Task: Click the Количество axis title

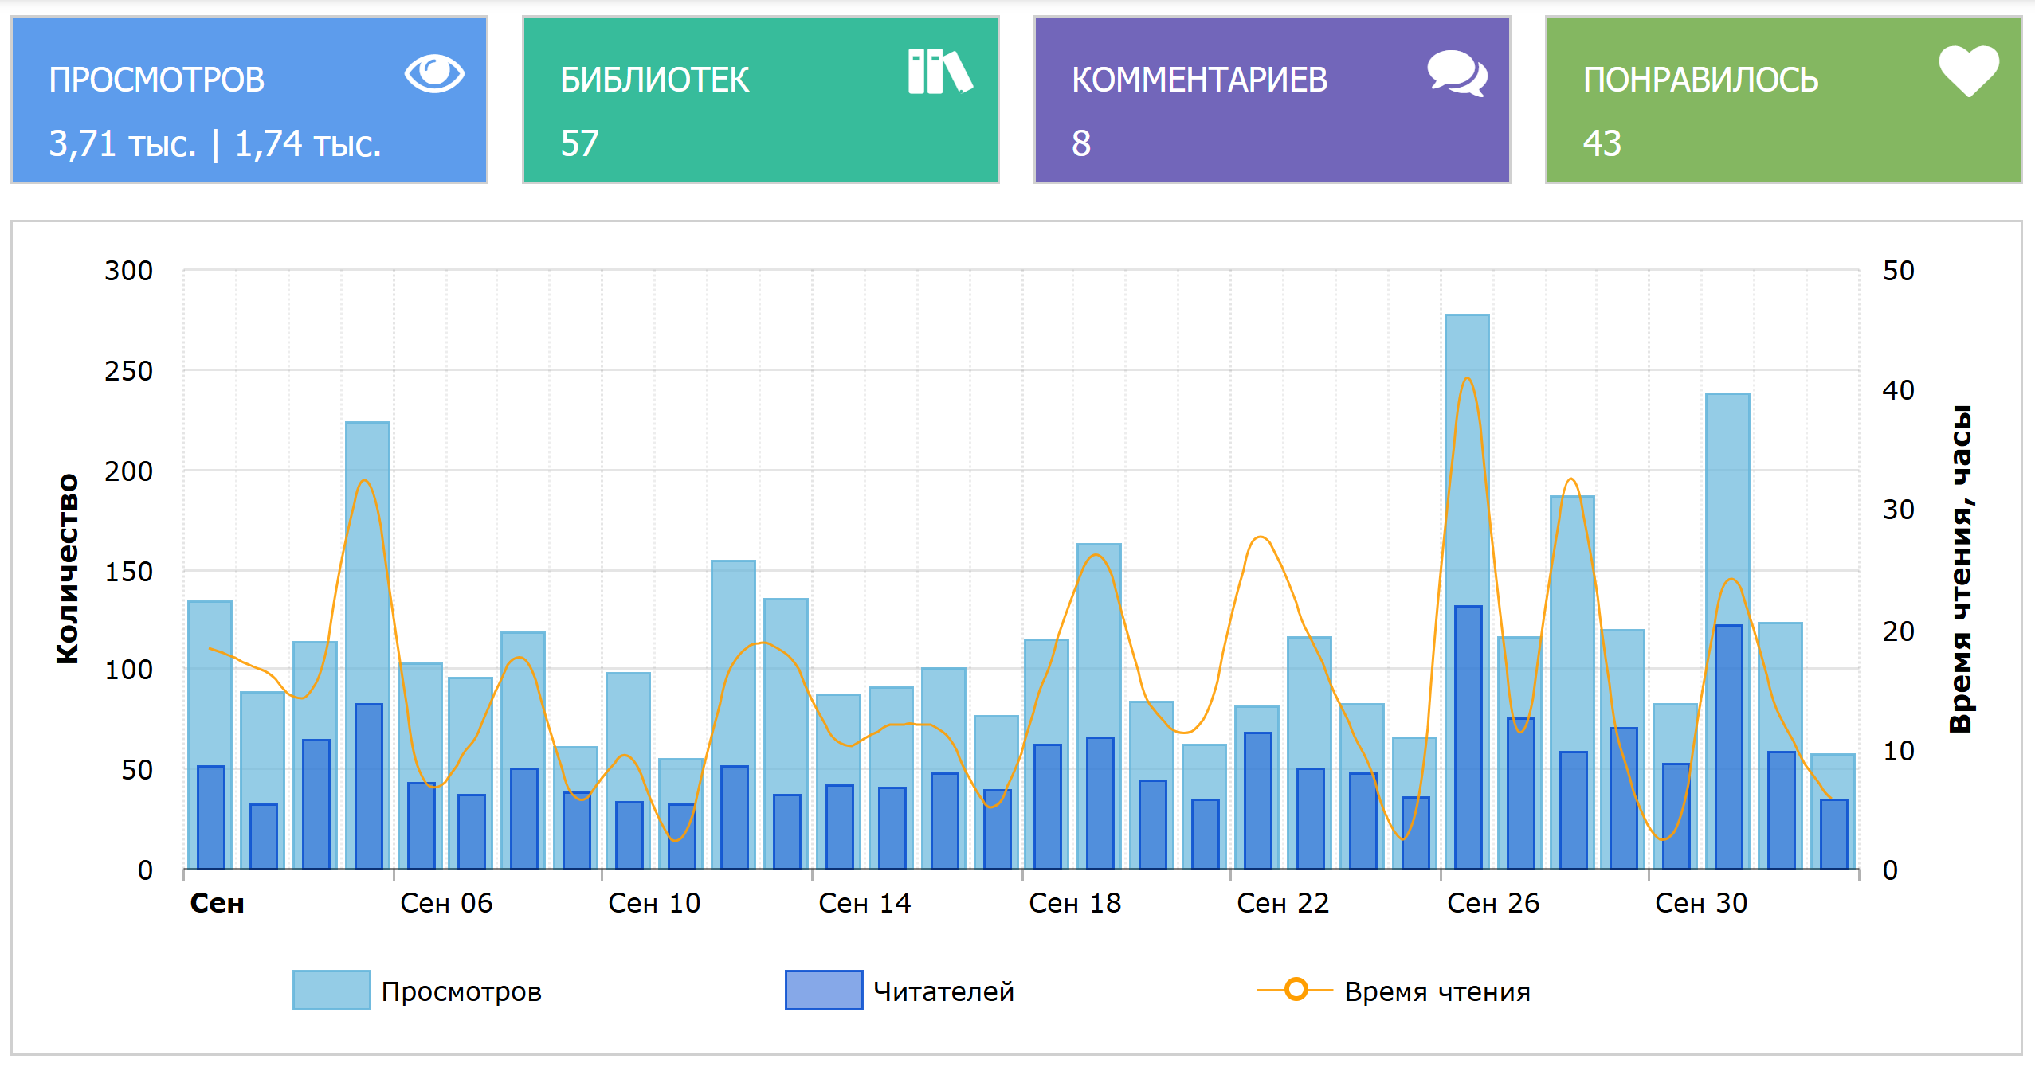Action: [68, 569]
